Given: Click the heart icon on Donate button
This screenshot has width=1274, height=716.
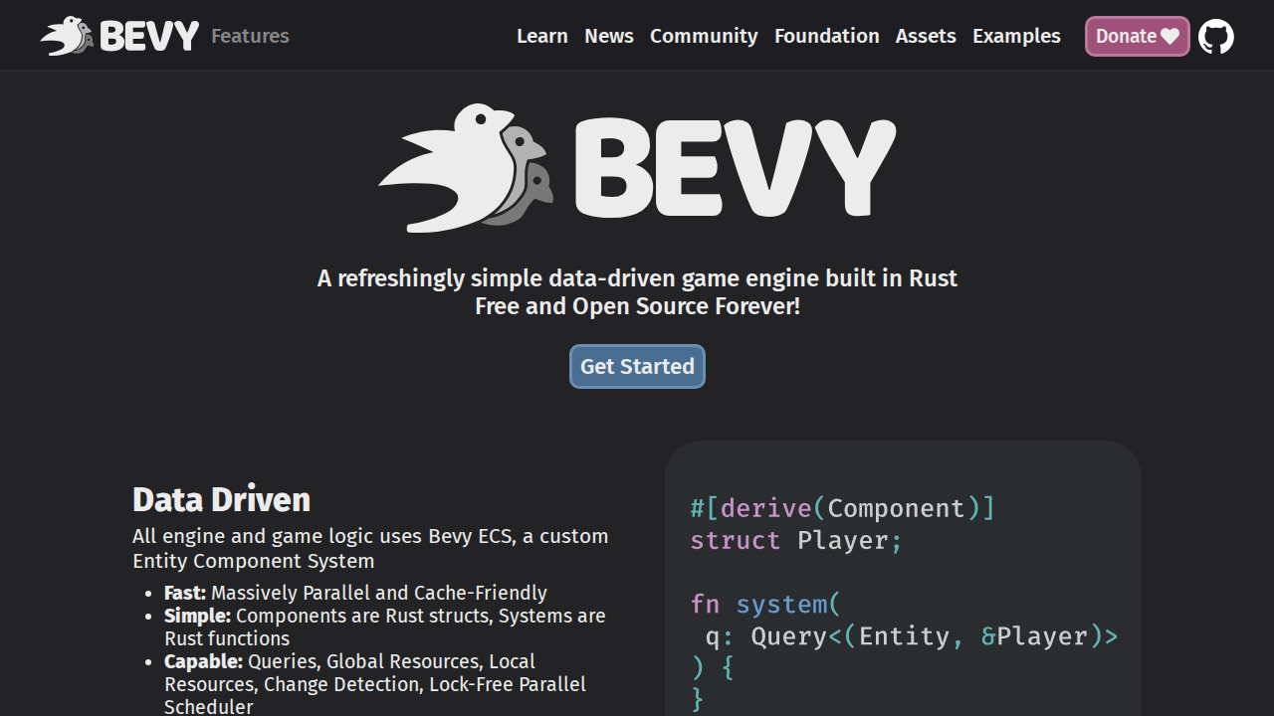Looking at the screenshot, I should (x=1169, y=37).
